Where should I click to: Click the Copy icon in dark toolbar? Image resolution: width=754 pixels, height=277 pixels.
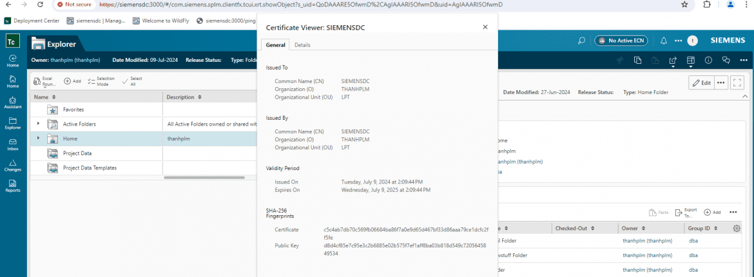[x=638, y=60]
